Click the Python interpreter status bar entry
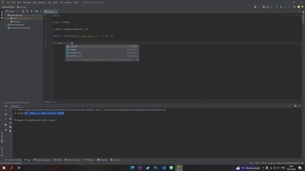Screen dimensions: 305x171 [288, 163]
